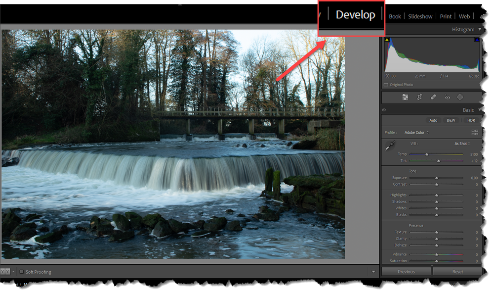The image size is (494, 294).
Task: Click the 28 mm focal length text
Action: pyautogui.click(x=420, y=76)
